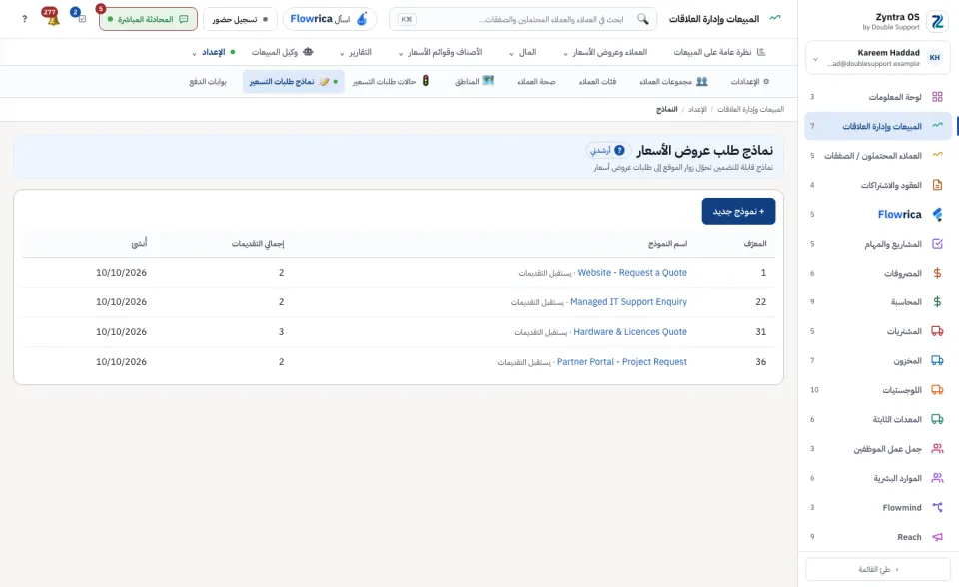959x587 pixels.
Task: Open the Flowrica sidebar icon
Action: tap(937, 214)
